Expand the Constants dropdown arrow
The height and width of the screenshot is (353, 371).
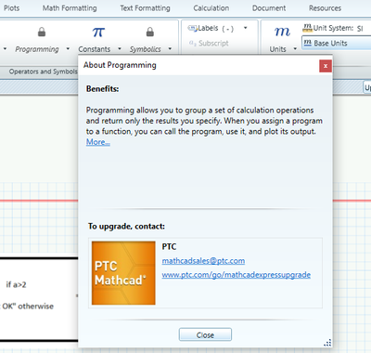pos(120,49)
